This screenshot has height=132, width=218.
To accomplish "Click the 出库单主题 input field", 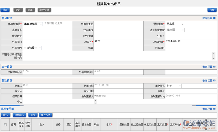I will click(117, 24).
